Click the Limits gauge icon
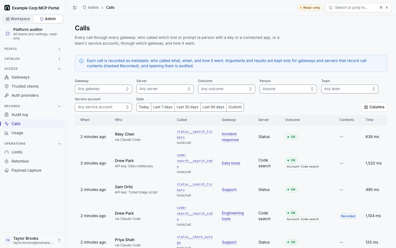396x248 pixels. [7, 152]
